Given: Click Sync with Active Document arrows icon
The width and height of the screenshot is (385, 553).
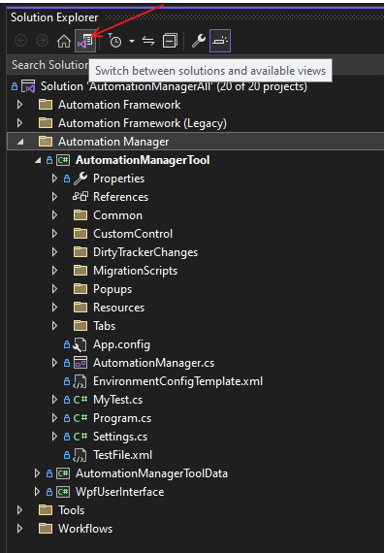Looking at the screenshot, I should tap(148, 41).
